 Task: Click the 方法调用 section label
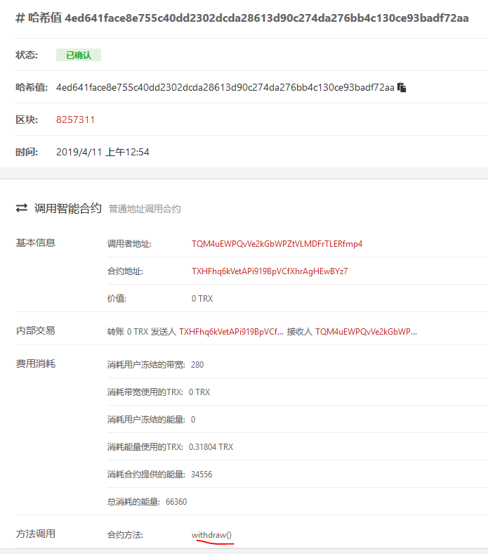(36, 534)
